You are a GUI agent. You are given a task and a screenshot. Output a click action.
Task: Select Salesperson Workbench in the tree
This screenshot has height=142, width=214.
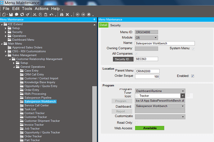pyautogui.click(x=40, y=101)
